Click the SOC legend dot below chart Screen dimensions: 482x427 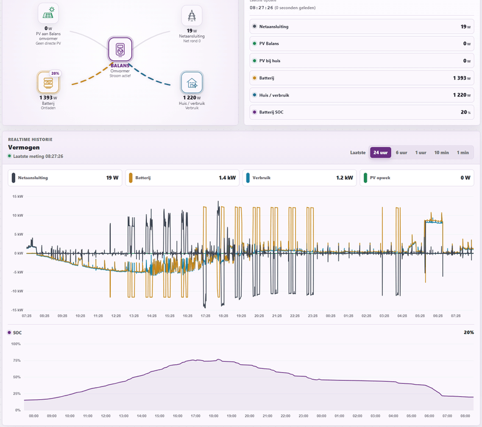(9, 332)
